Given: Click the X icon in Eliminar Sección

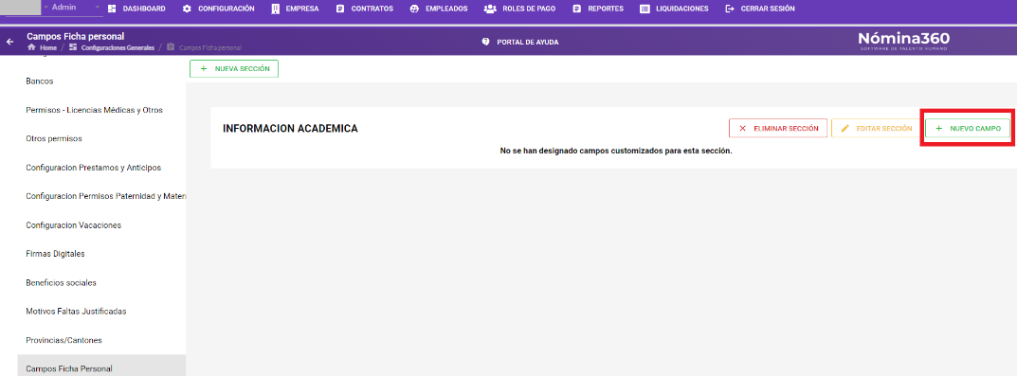Looking at the screenshot, I should click(743, 129).
